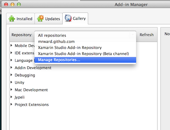Expand the Addin Development category
Viewport: 170px width, 130px height.
[11, 68]
